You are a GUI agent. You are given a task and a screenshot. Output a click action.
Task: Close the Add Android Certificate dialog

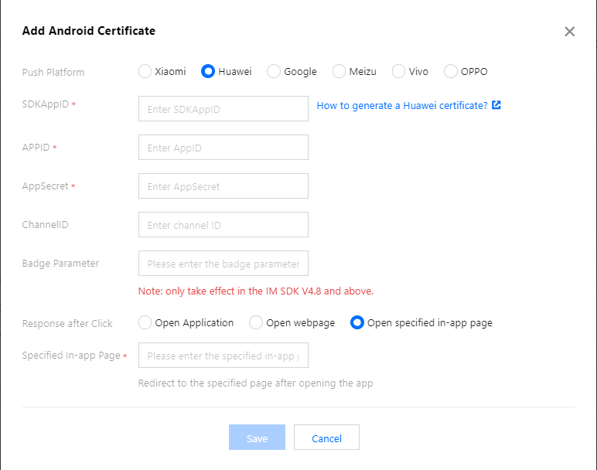pyautogui.click(x=569, y=31)
